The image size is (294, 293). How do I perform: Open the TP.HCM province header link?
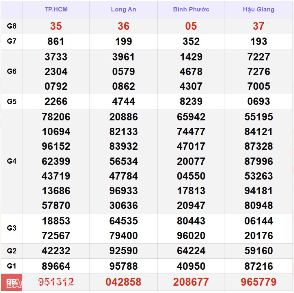(56, 9)
